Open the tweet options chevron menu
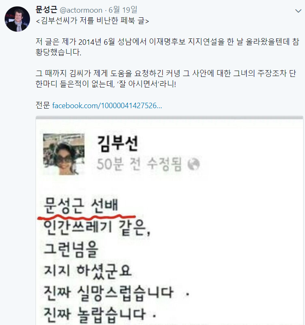 [x=298, y=11]
